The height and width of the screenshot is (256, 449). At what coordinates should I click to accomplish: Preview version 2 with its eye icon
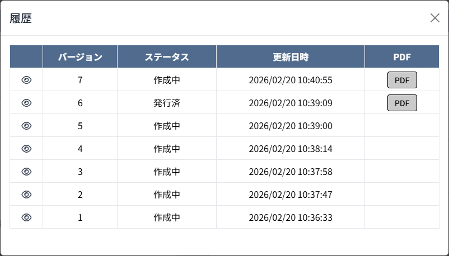click(26, 195)
